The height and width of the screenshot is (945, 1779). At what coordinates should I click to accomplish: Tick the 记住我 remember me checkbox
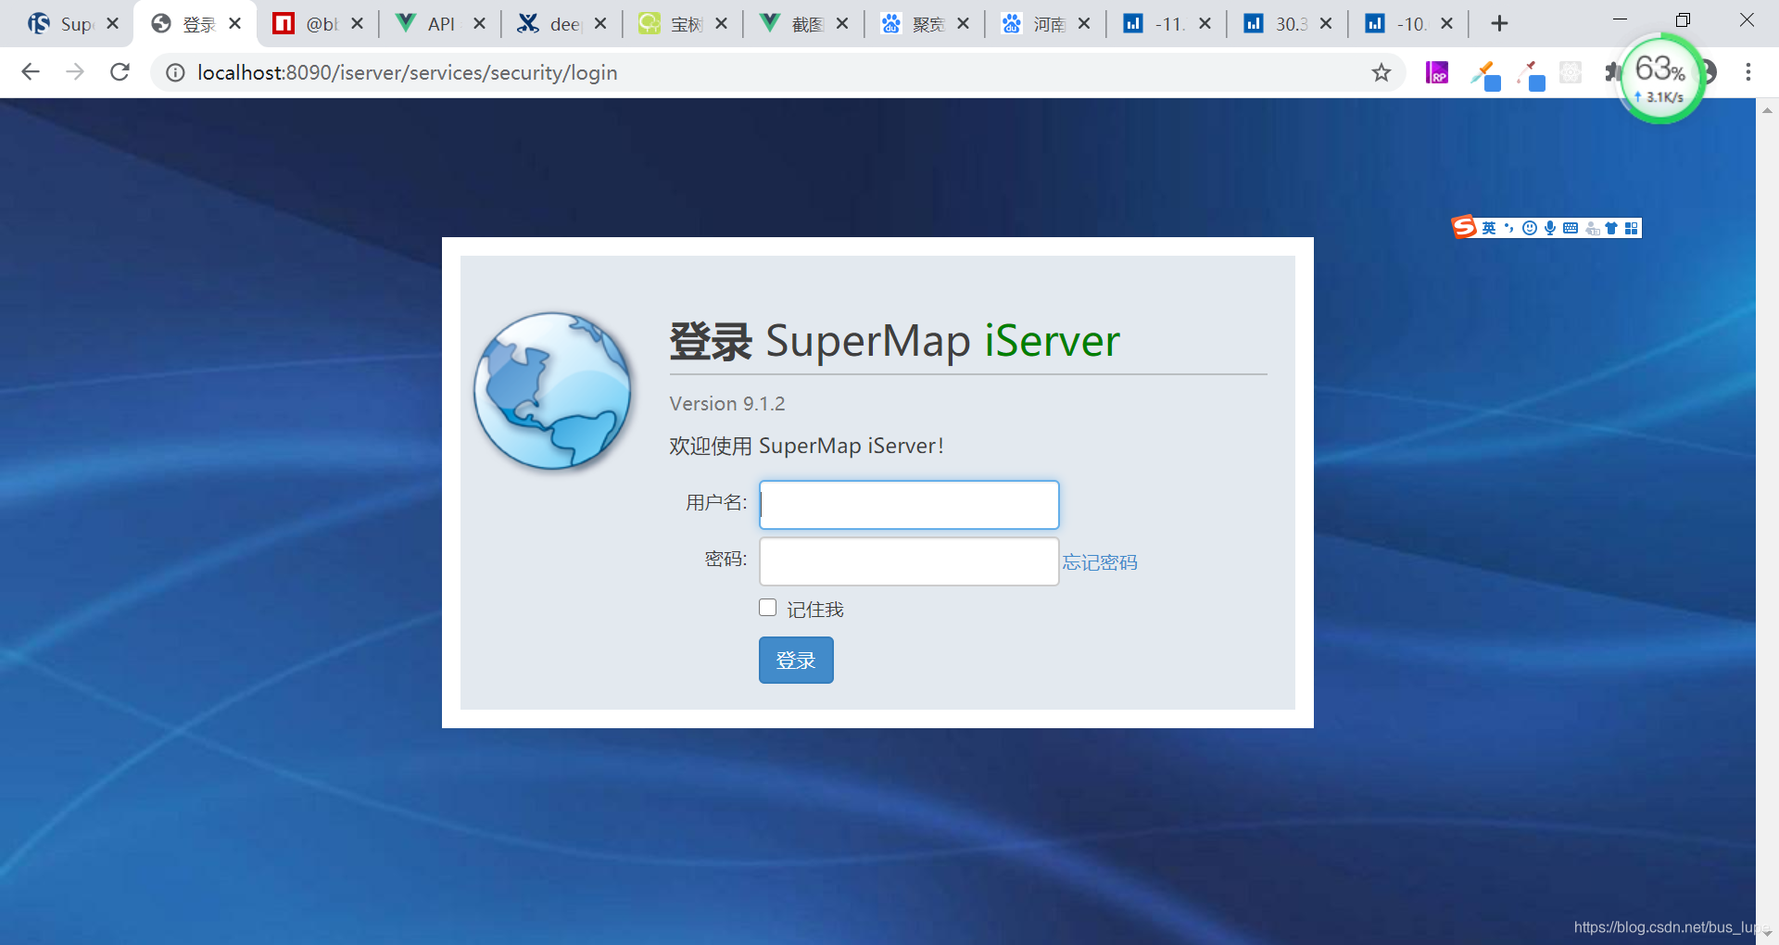pyautogui.click(x=767, y=608)
